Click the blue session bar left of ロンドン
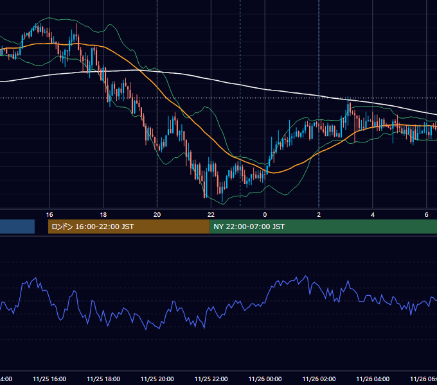 click(17, 227)
